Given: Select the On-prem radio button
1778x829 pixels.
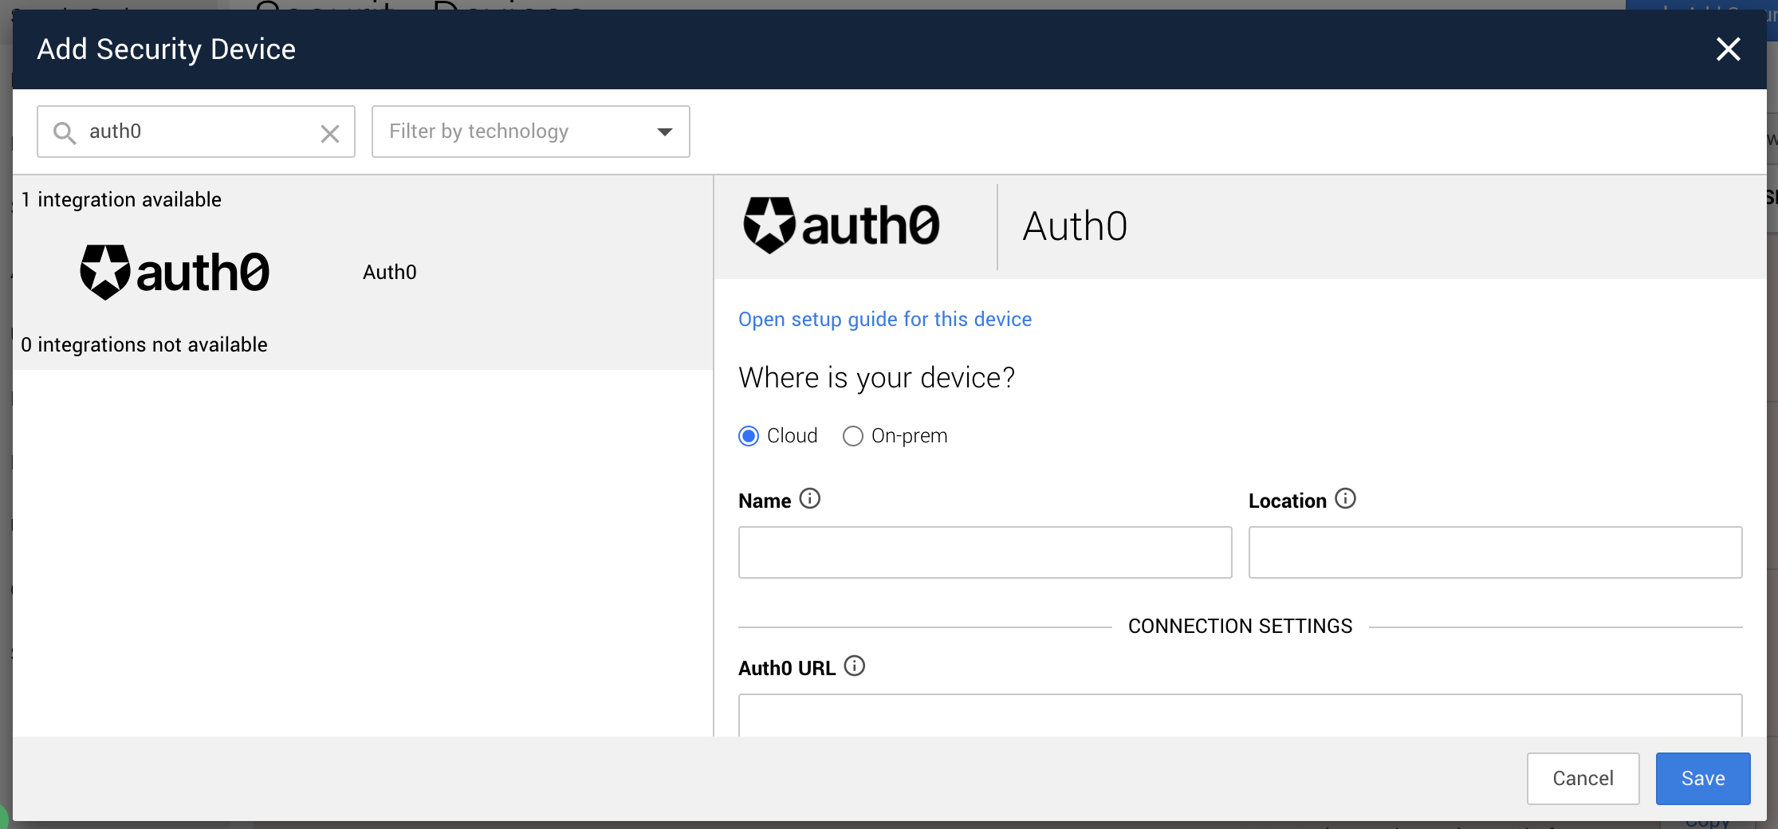Looking at the screenshot, I should click(x=853, y=436).
